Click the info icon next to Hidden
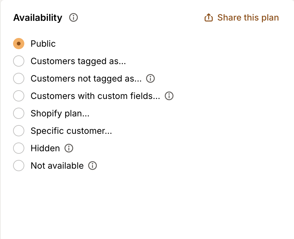 coord(69,148)
